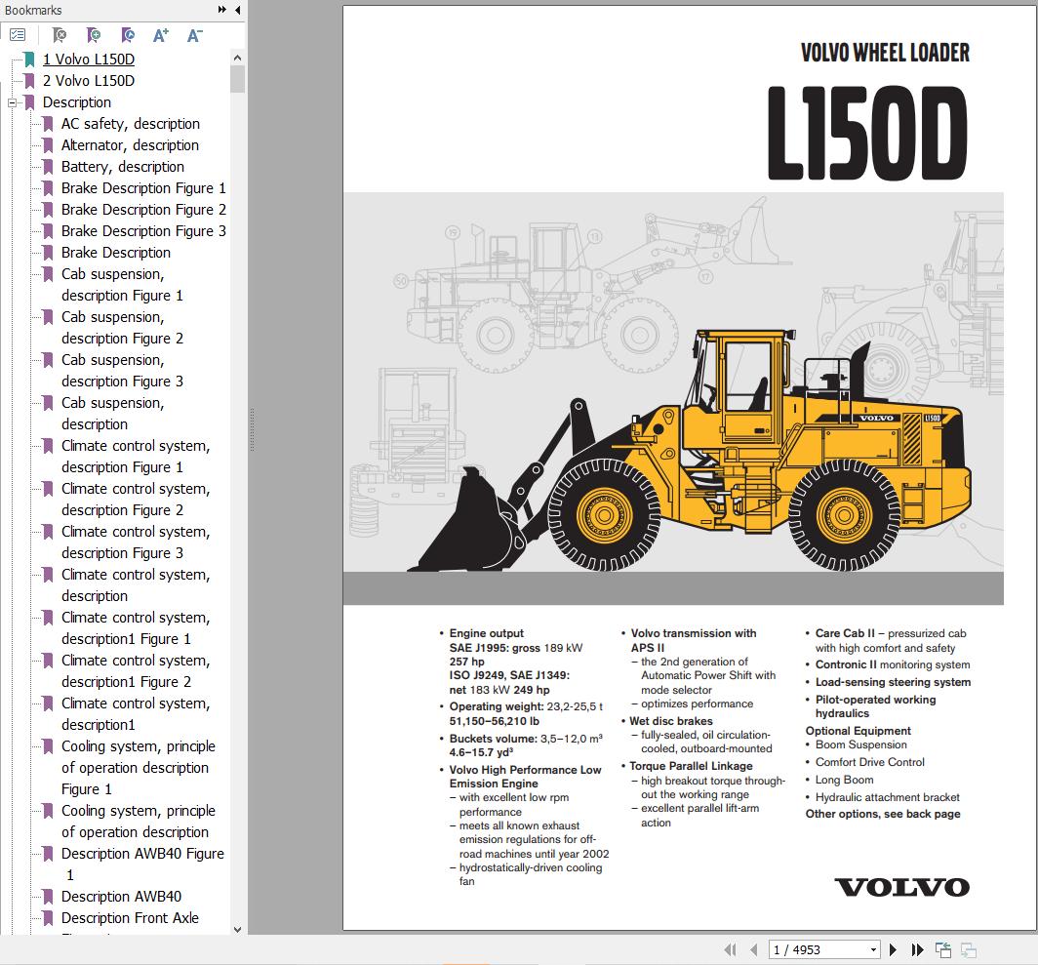Go to next page with arrow button

893,948
